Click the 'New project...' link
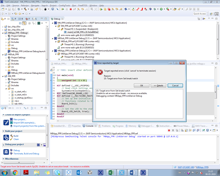Screen dimensions: 220x176 20,120
